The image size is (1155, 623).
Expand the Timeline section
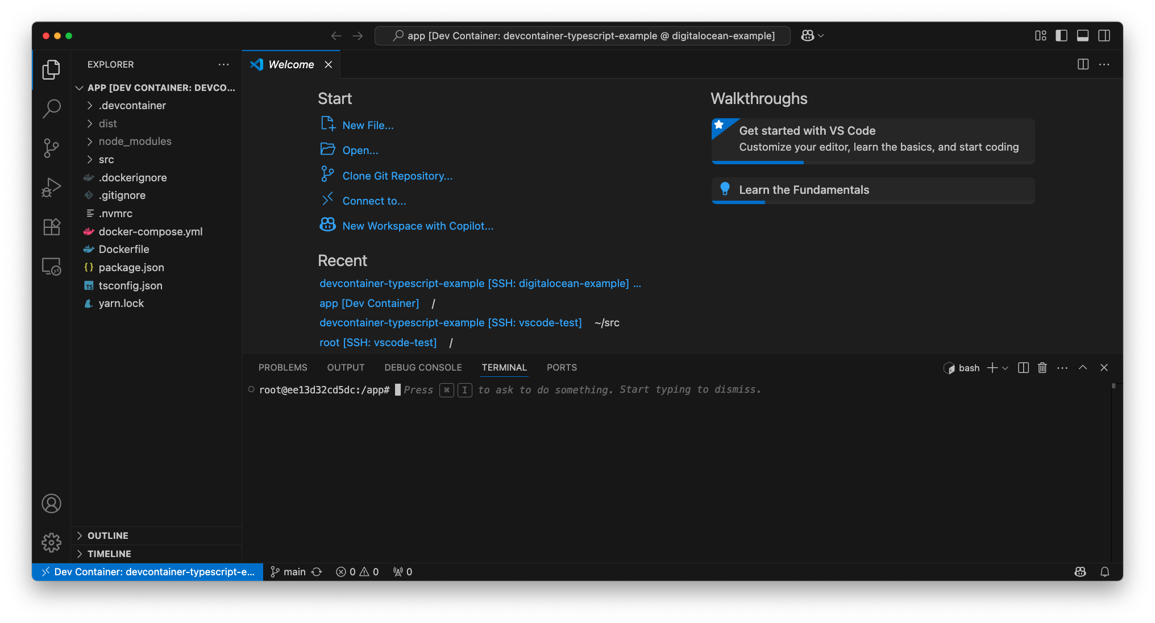click(156, 554)
